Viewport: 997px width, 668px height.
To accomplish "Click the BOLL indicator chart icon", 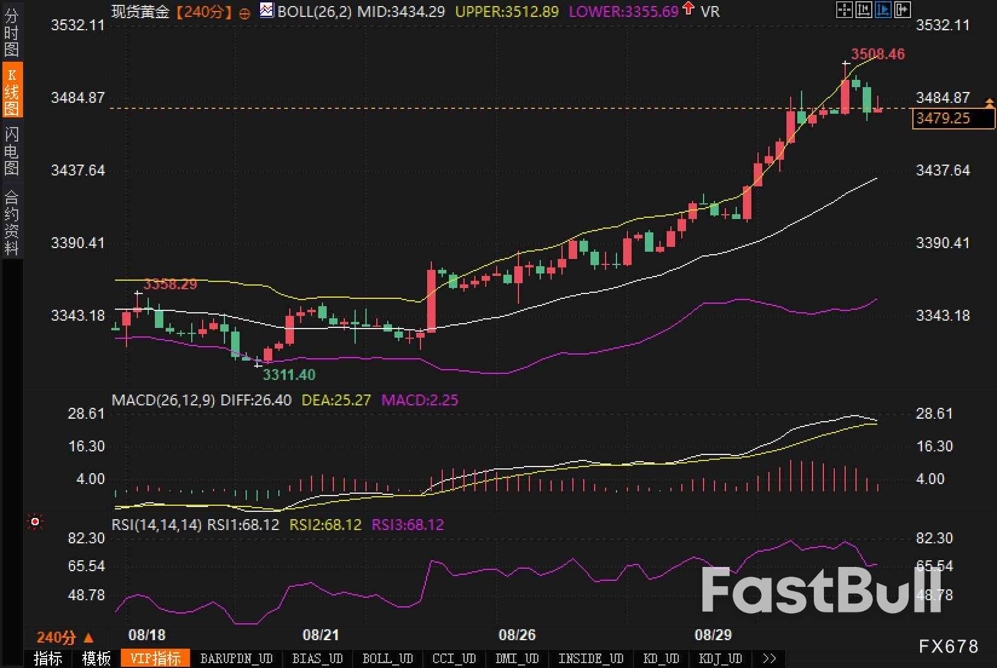I will [266, 10].
